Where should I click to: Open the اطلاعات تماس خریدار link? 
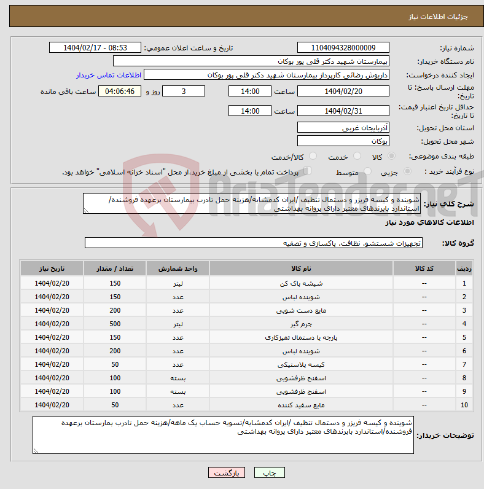(x=109, y=75)
